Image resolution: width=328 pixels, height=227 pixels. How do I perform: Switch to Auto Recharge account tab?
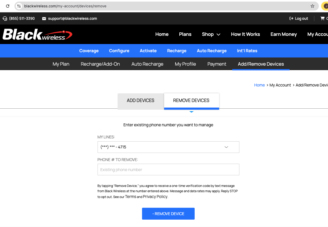pyautogui.click(x=147, y=64)
